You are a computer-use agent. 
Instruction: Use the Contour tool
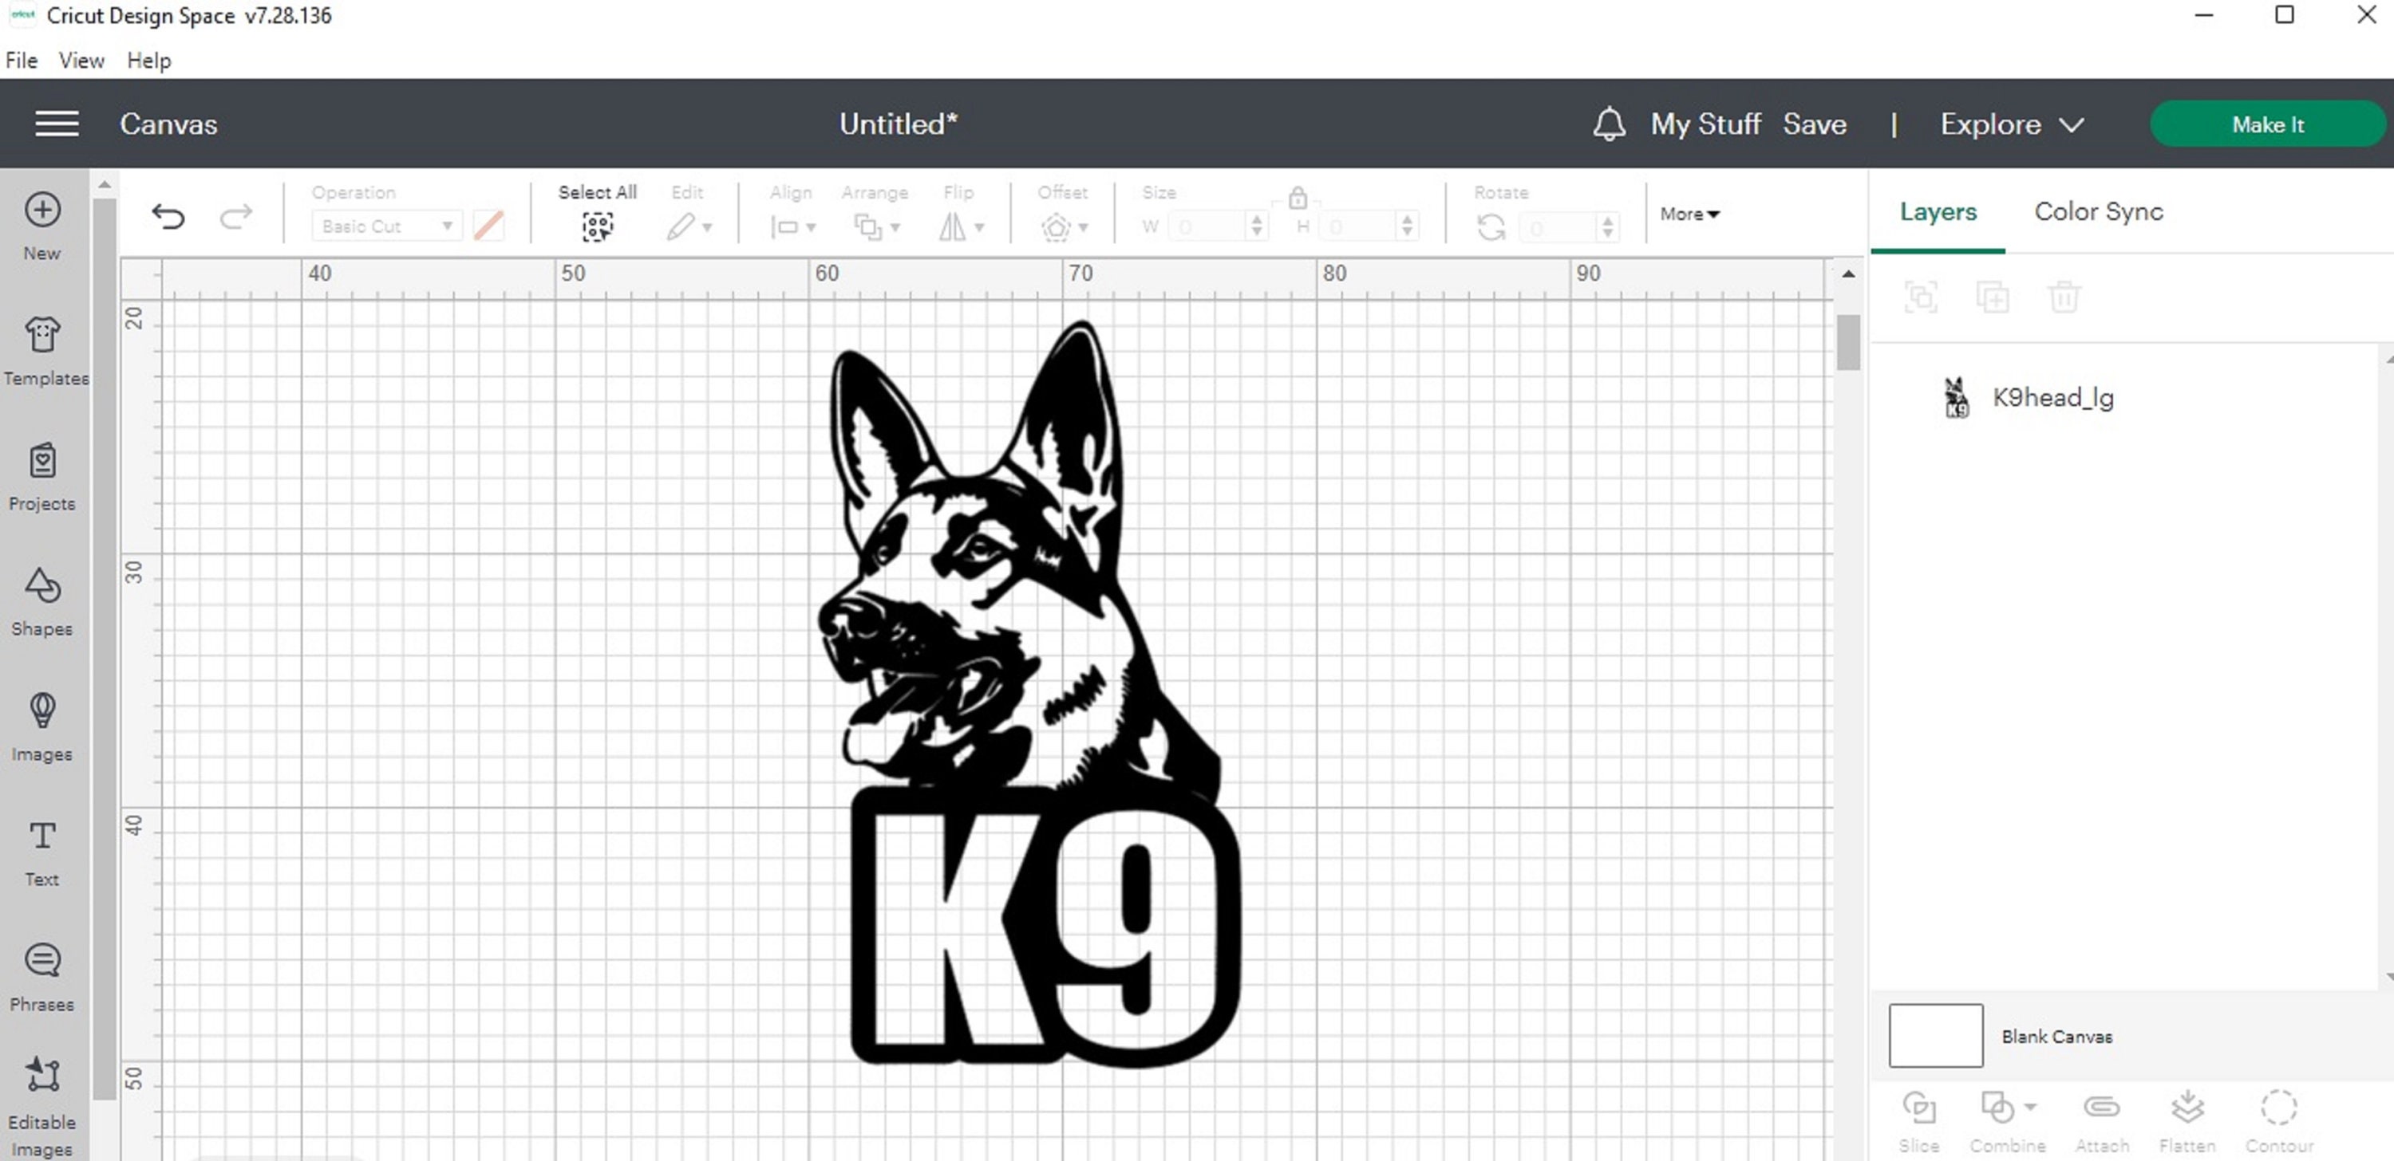2279,1107
